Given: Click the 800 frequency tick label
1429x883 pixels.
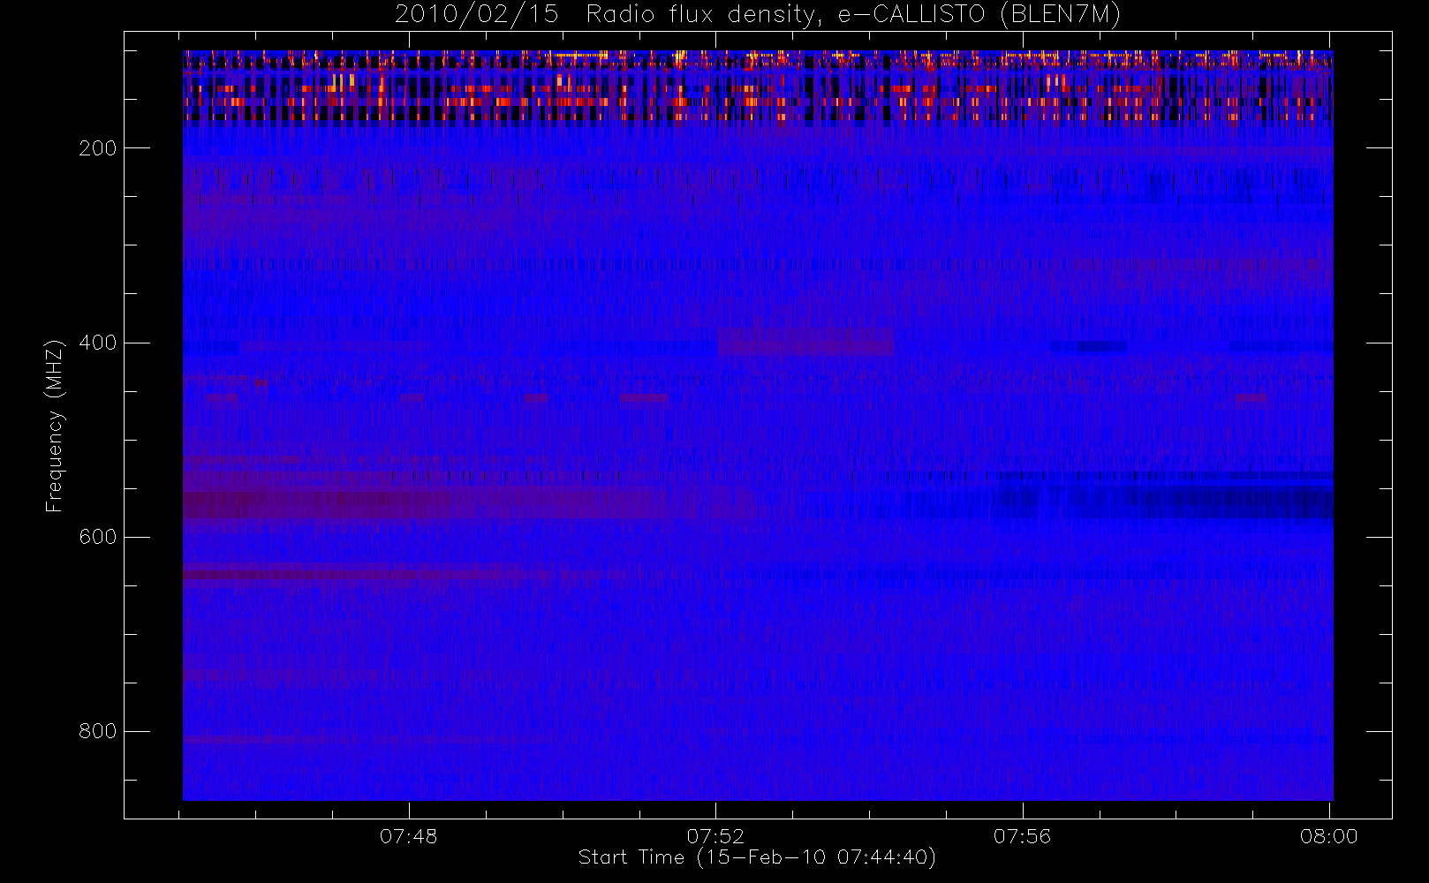Looking at the screenshot, I should [x=97, y=731].
